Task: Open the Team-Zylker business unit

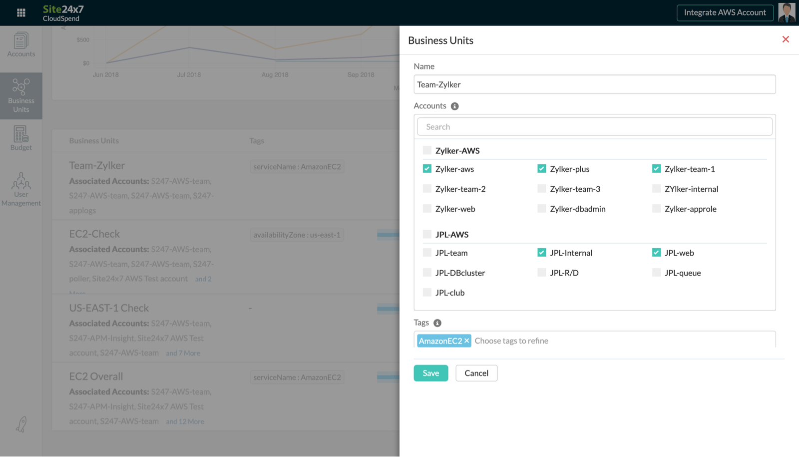Action: [x=97, y=165]
